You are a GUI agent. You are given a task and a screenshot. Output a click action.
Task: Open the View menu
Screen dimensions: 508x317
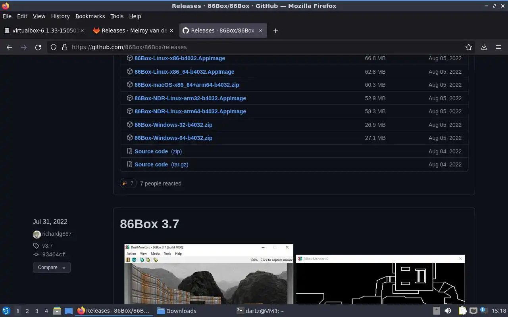(x=39, y=16)
